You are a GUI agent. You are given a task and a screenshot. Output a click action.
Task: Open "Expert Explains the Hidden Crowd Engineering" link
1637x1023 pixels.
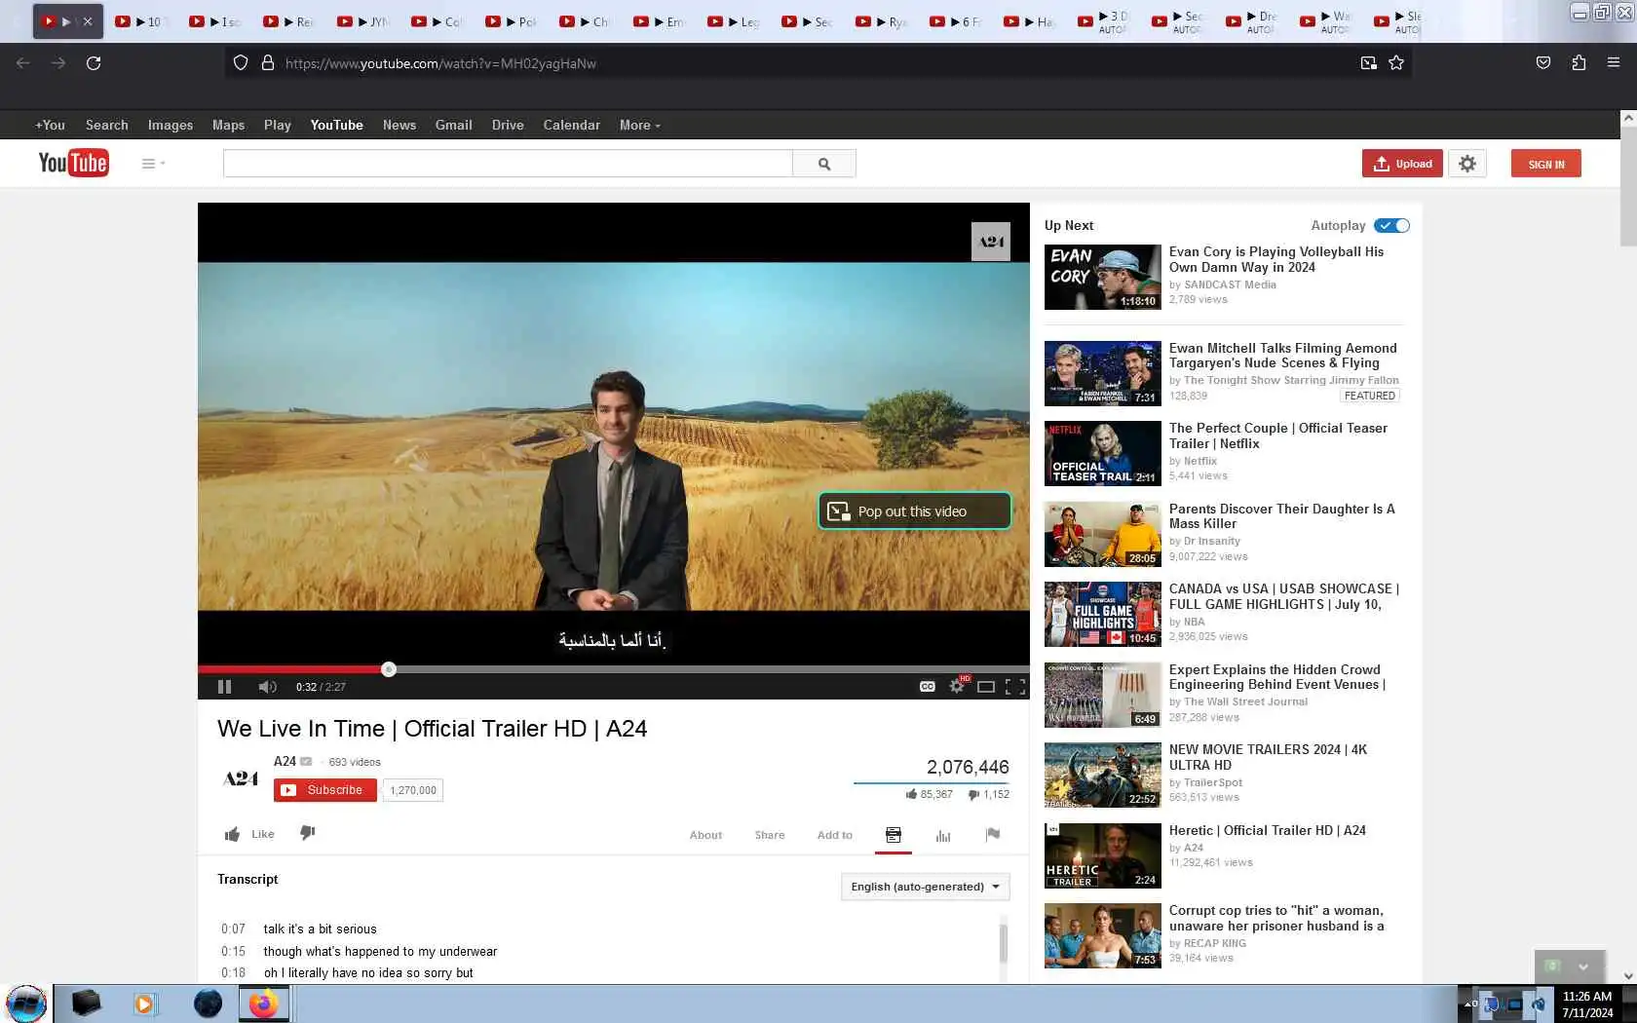1277,677
